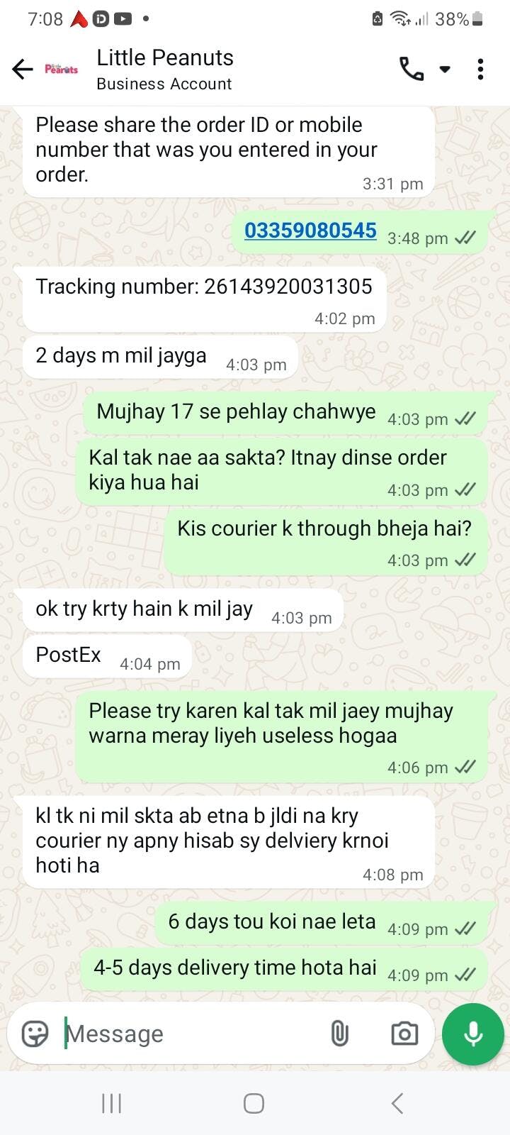Image resolution: width=510 pixels, height=1135 pixels.
Task: Expand the call options dropdown arrow
Action: click(x=445, y=70)
